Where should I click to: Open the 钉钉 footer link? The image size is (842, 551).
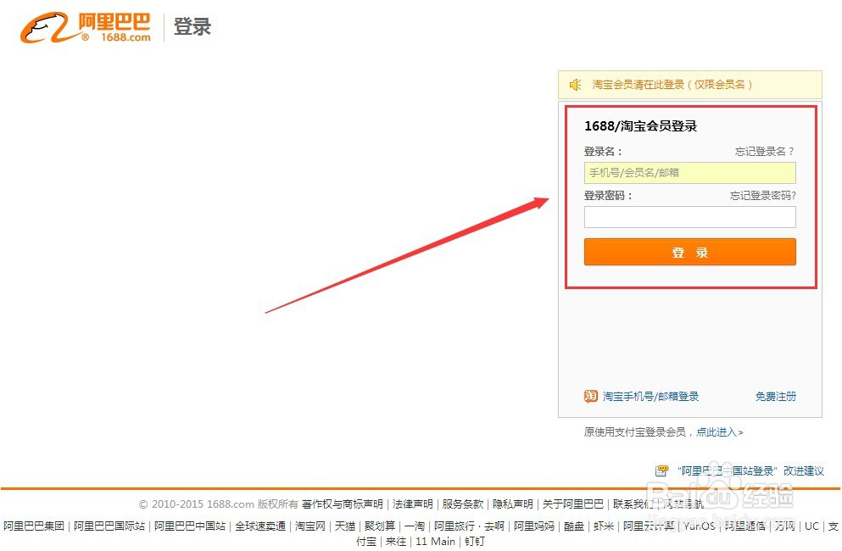[475, 542]
